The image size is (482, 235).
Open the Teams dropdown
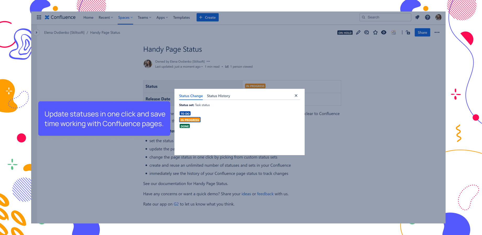pos(145,17)
